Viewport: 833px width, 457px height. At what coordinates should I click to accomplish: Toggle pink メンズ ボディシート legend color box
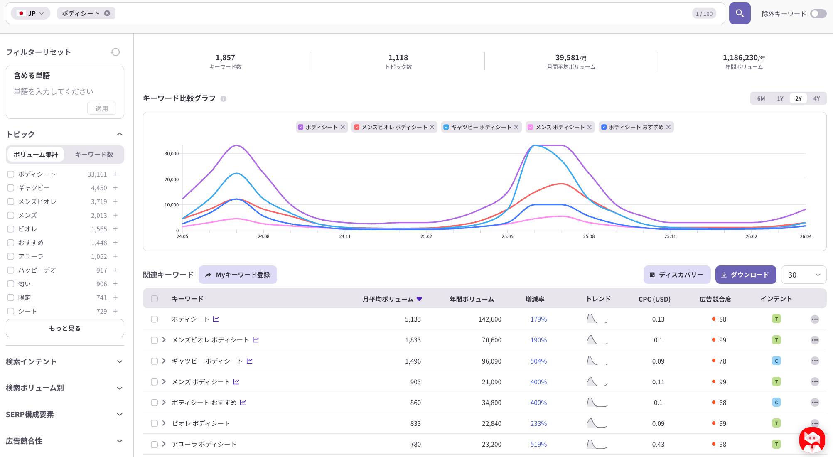point(531,127)
